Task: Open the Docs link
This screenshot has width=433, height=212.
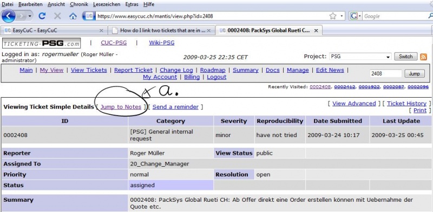Action: [273, 70]
